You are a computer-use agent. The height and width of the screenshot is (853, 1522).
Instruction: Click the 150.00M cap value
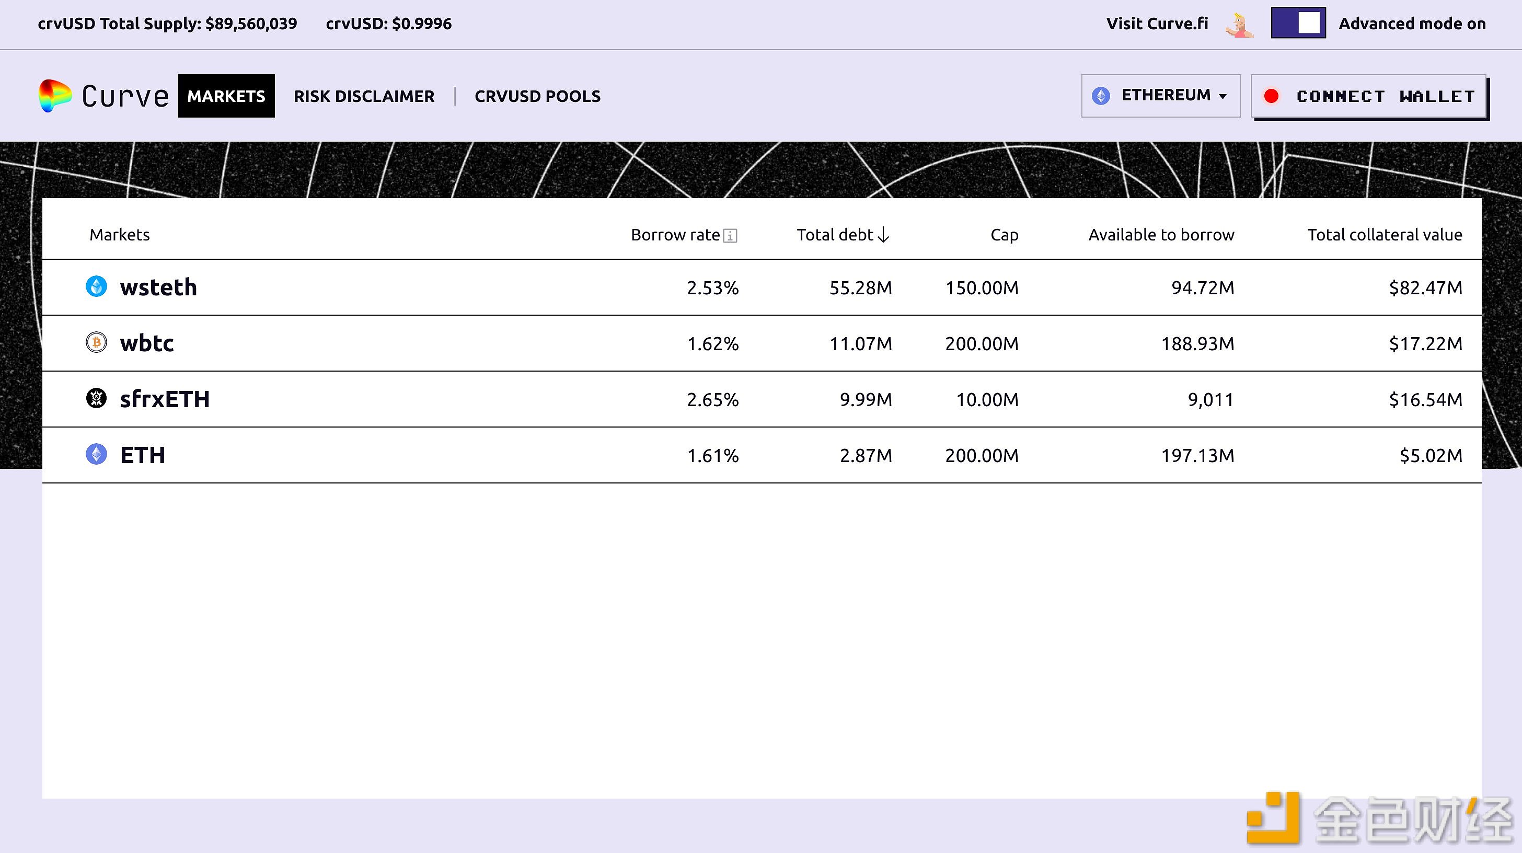coord(982,287)
